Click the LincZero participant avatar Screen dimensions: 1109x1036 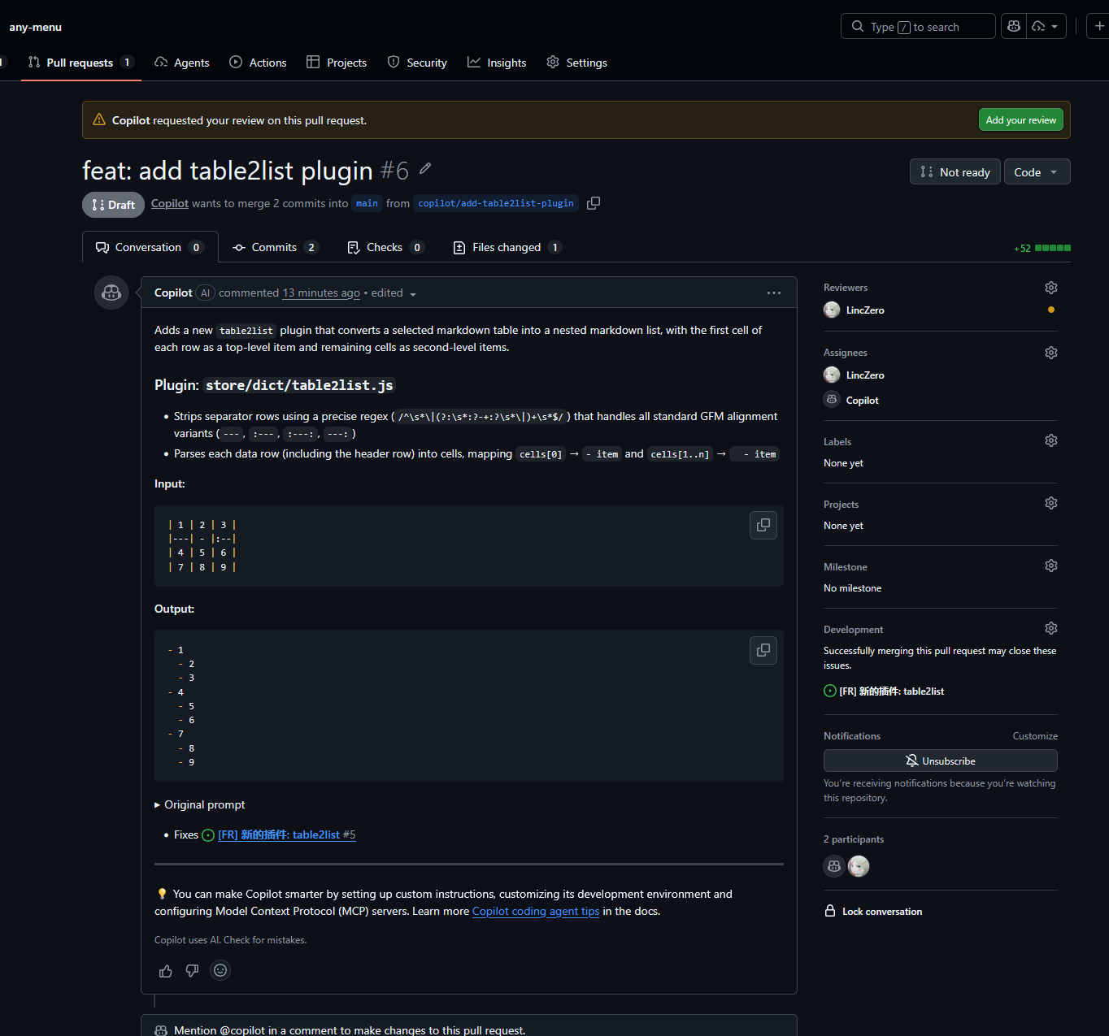859,866
